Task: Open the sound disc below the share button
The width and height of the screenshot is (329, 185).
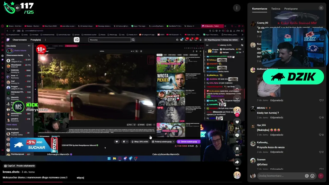Action: (x=237, y=175)
